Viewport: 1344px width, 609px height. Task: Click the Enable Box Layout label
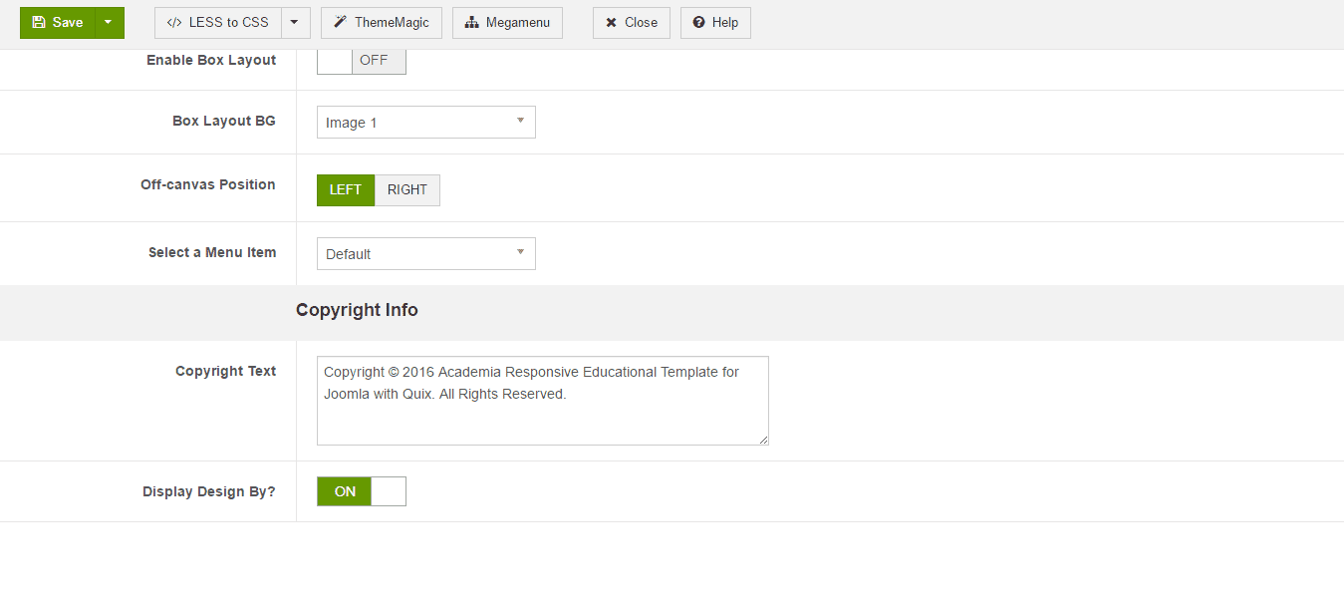pos(211,61)
